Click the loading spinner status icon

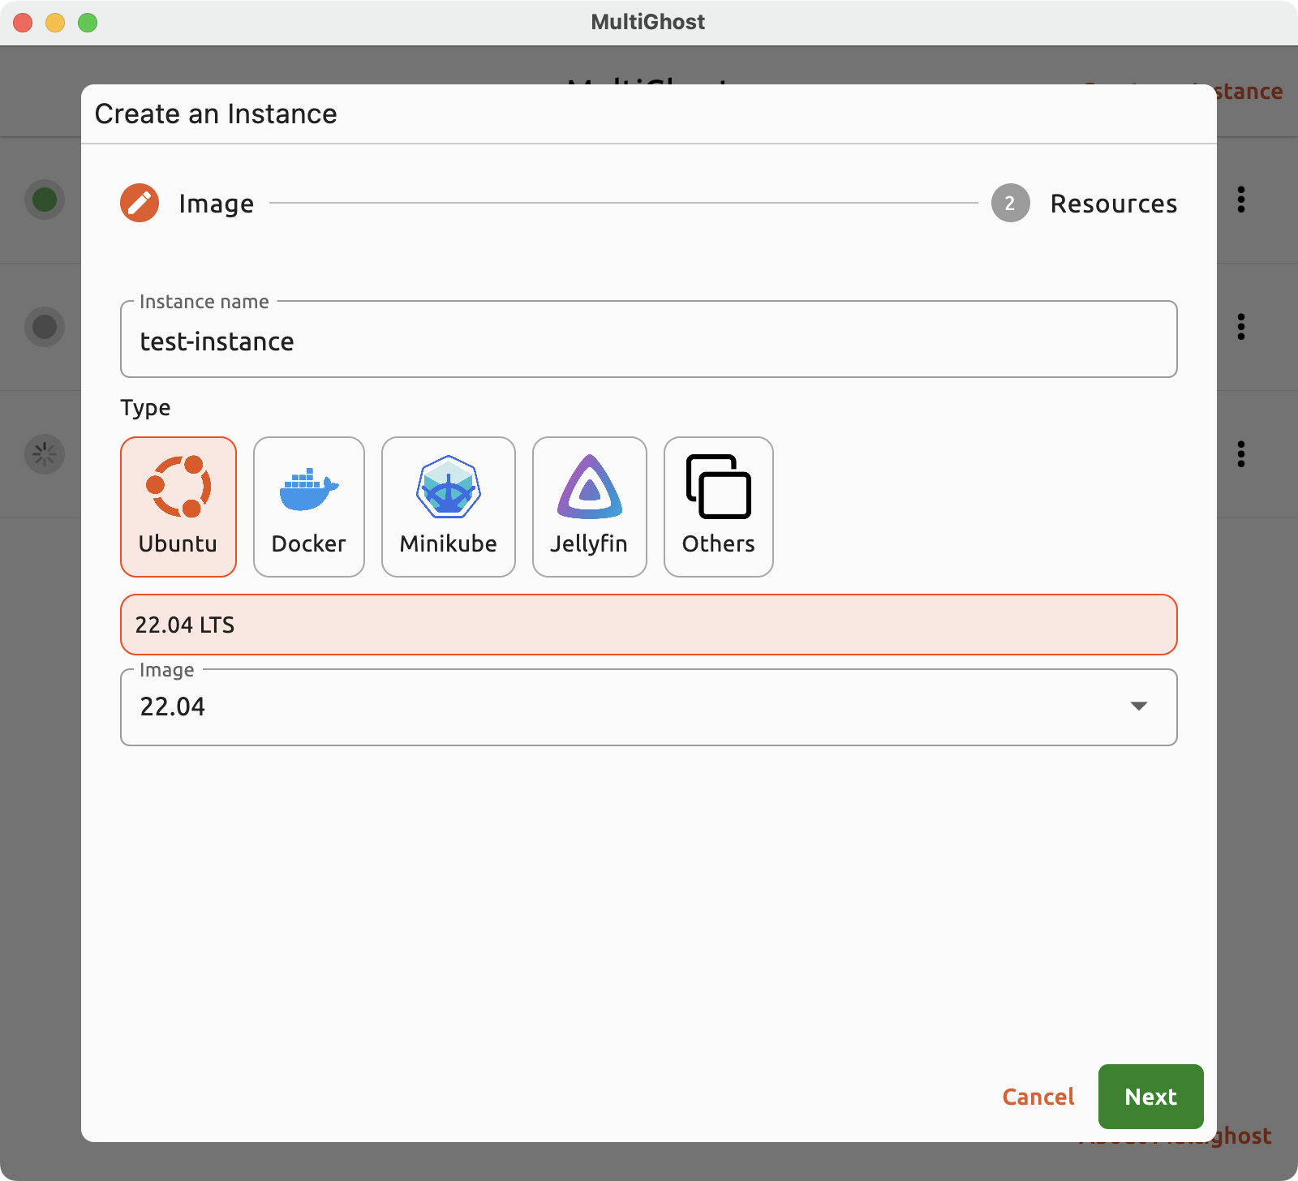coord(45,453)
